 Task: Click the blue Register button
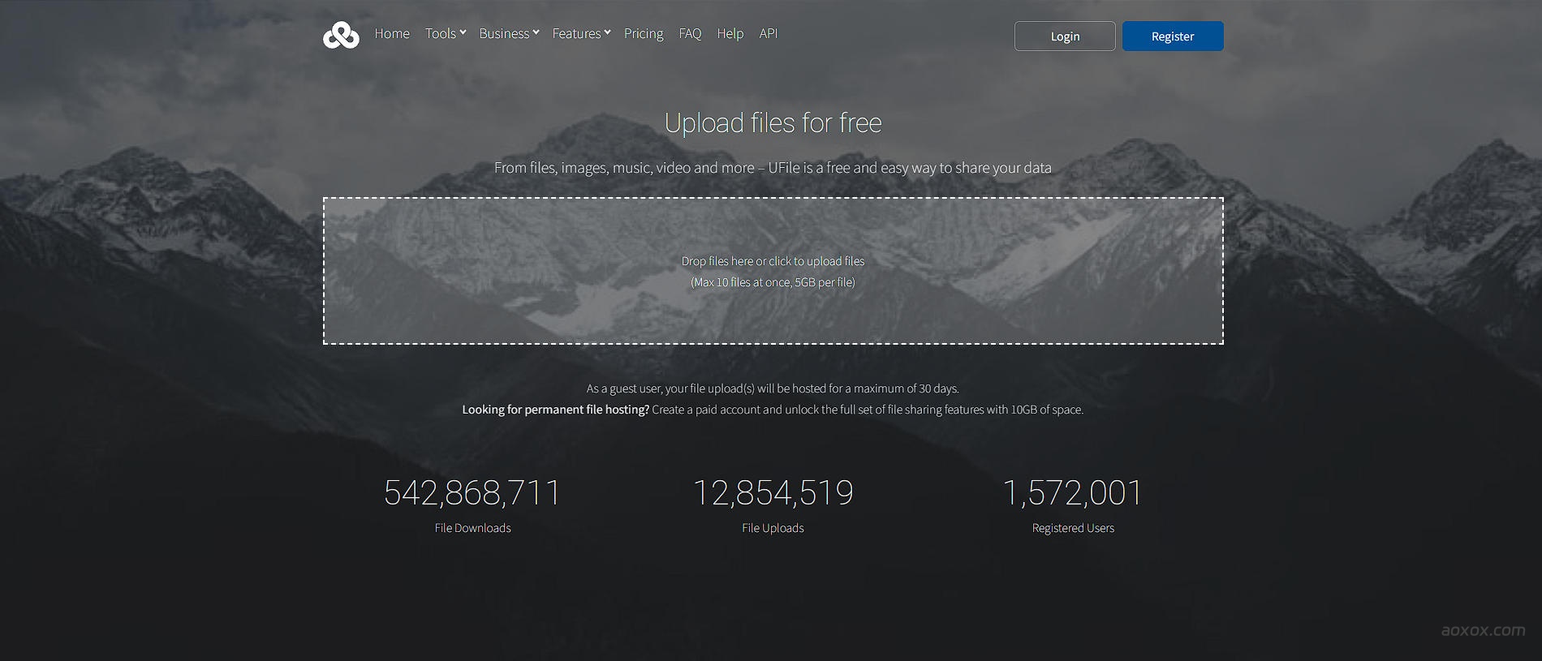coord(1173,36)
